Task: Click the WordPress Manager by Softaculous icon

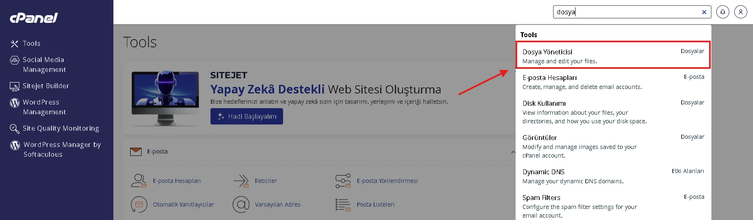Action: (15, 145)
